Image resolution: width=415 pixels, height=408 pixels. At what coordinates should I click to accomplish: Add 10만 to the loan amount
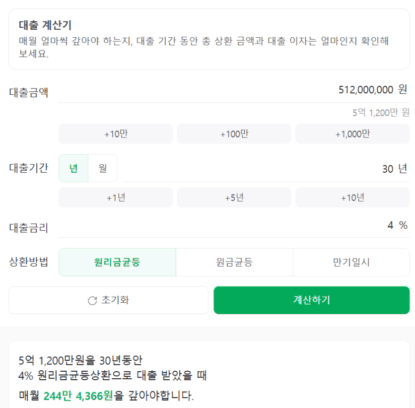116,134
